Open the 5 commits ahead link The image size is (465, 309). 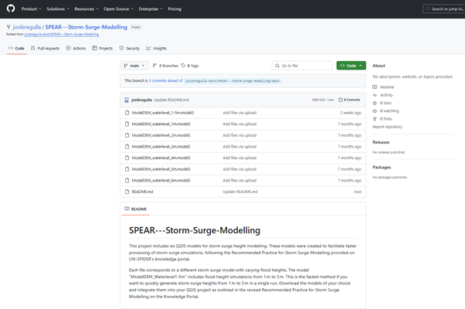(165, 80)
